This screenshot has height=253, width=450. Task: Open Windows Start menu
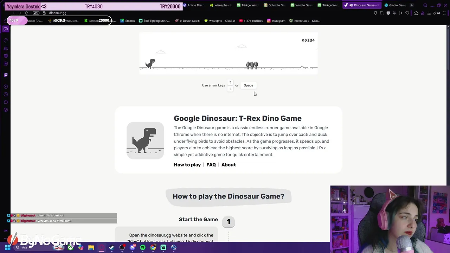coord(7,247)
